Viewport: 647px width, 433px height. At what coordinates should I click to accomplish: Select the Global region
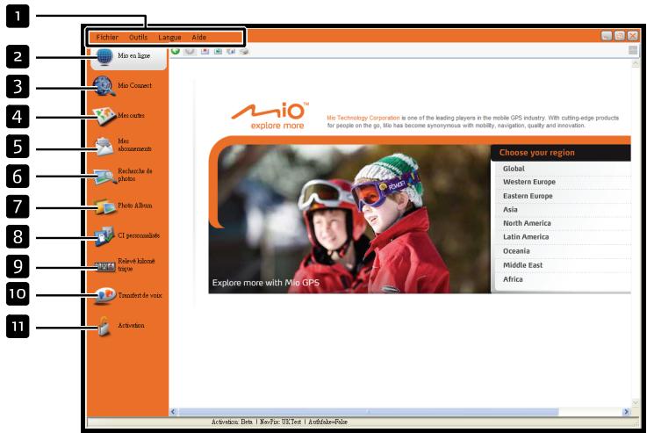point(514,169)
